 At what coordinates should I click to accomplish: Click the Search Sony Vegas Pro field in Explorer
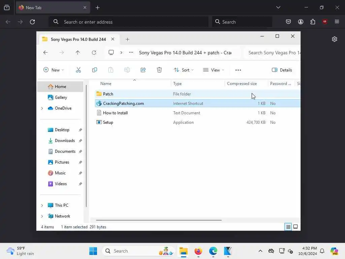coord(272,53)
